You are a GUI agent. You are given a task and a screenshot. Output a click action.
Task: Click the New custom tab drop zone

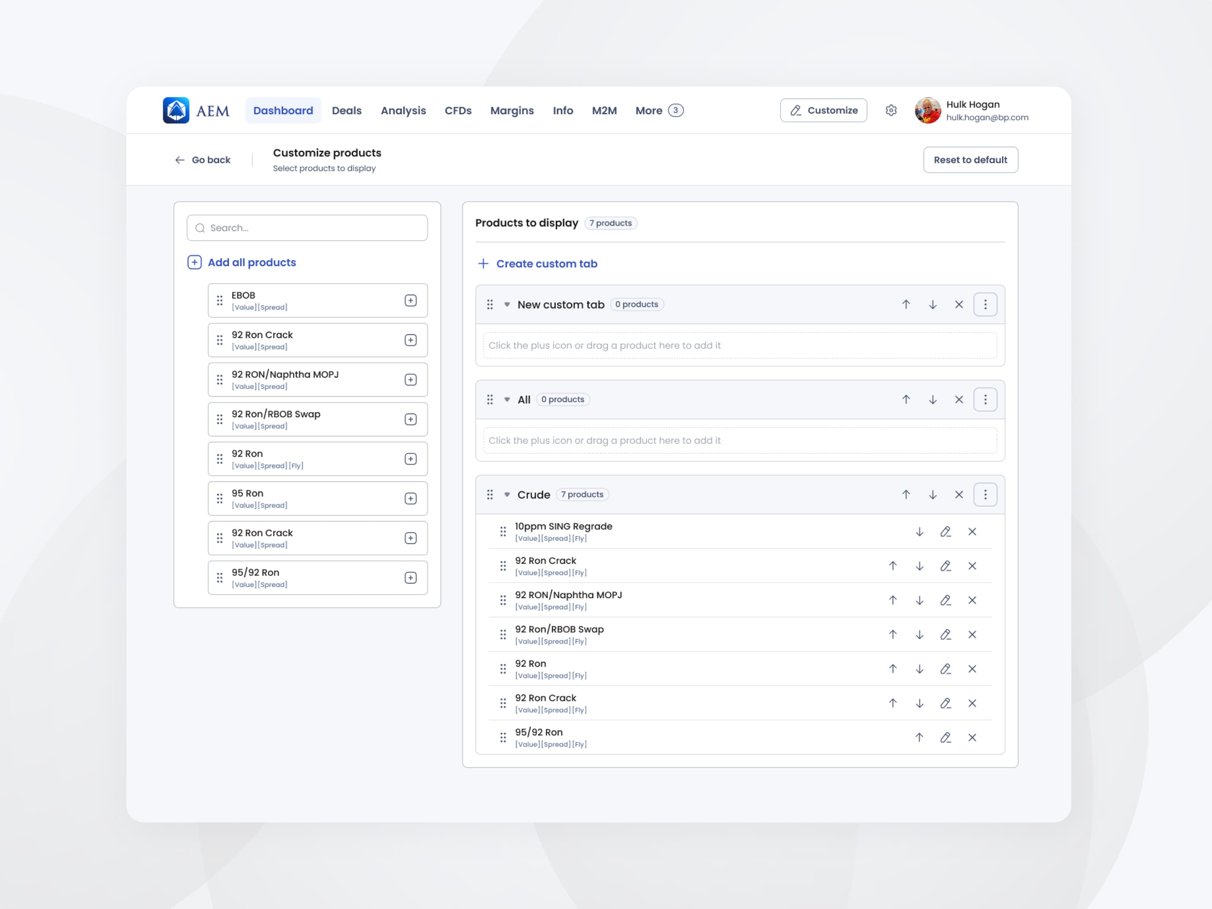(740, 345)
